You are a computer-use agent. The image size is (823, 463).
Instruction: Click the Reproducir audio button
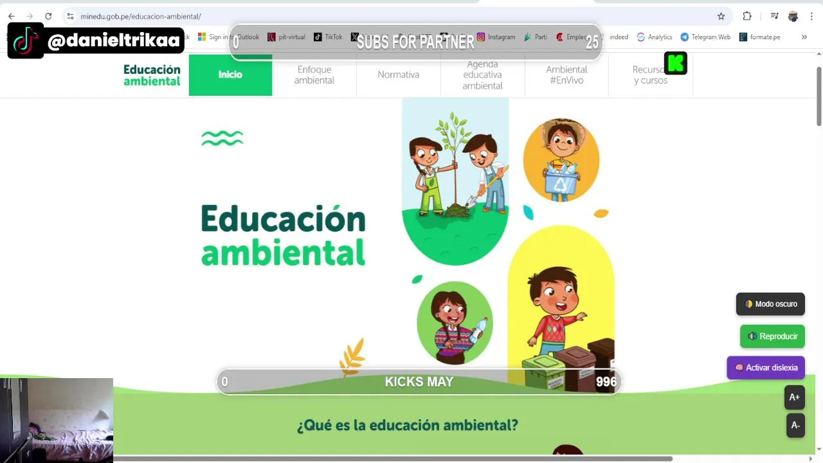pos(772,336)
